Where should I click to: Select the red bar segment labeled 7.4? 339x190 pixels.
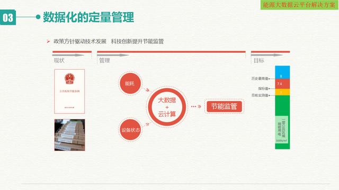point(282,84)
